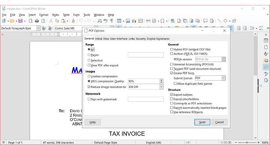Click the Insert Line tool icon
This screenshot has width=270, height=145.
coord(219,21)
